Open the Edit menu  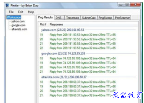point(21,12)
